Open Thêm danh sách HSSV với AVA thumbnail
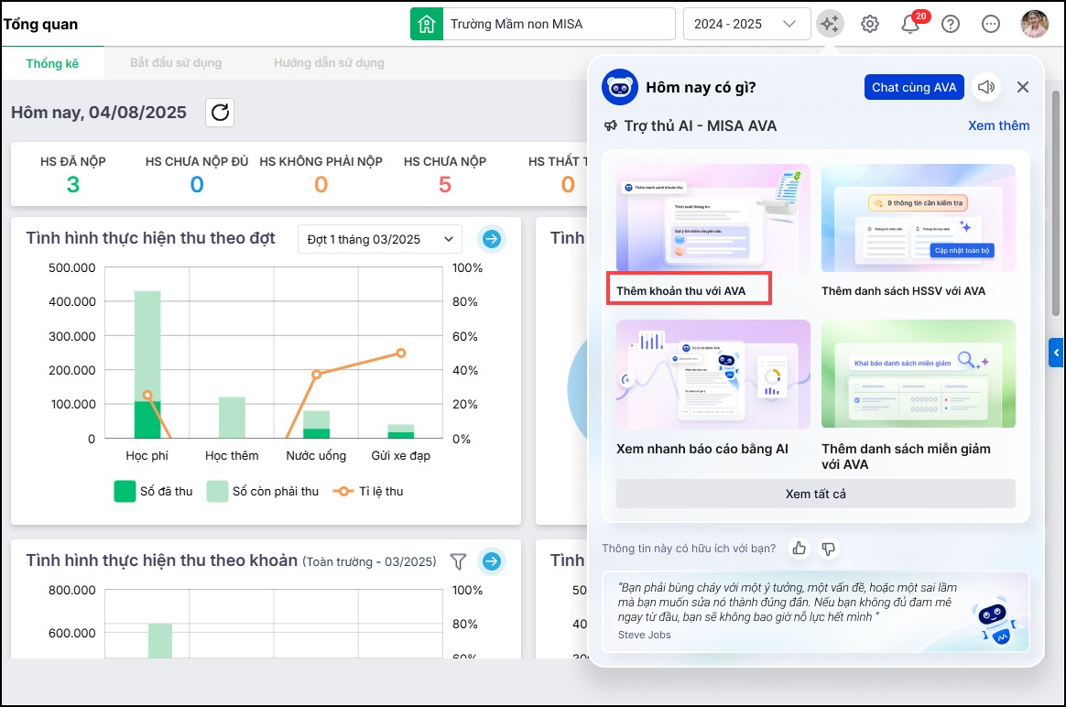The image size is (1066, 707). point(918,218)
